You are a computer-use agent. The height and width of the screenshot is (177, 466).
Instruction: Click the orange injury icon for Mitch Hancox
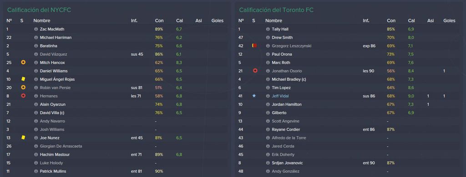pyautogui.click(x=23, y=63)
